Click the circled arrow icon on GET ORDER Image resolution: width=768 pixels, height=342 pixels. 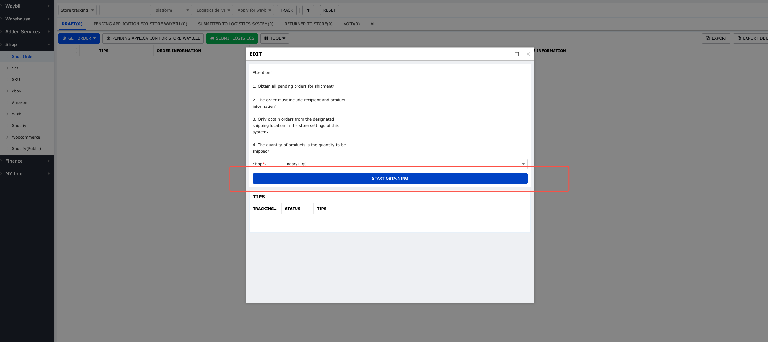(x=63, y=38)
